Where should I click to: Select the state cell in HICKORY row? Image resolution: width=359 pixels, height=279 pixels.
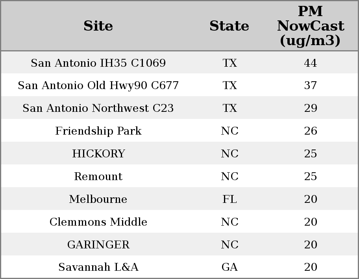coord(229,154)
